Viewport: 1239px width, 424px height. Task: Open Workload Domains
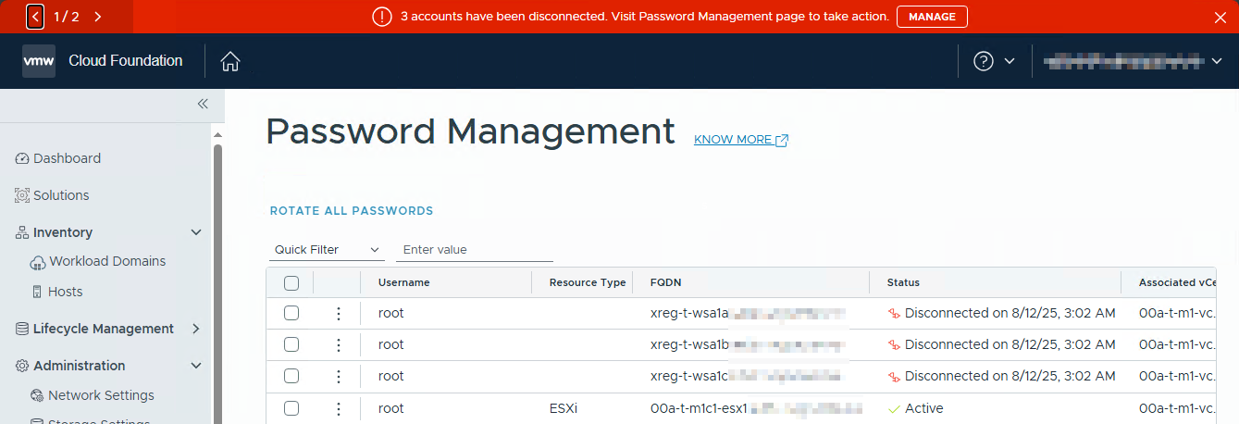coord(107,261)
